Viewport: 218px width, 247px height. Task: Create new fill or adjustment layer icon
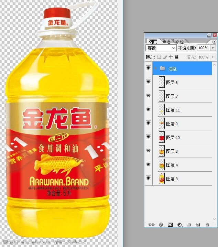[179, 225]
